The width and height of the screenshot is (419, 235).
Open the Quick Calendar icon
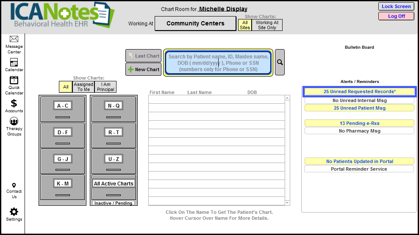14,80
